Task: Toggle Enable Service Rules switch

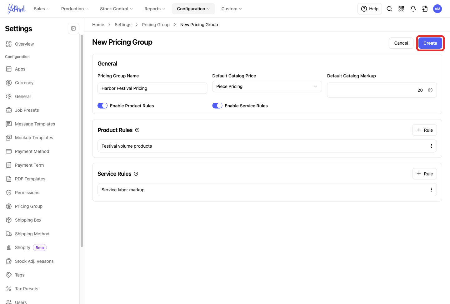Action: click(x=217, y=106)
